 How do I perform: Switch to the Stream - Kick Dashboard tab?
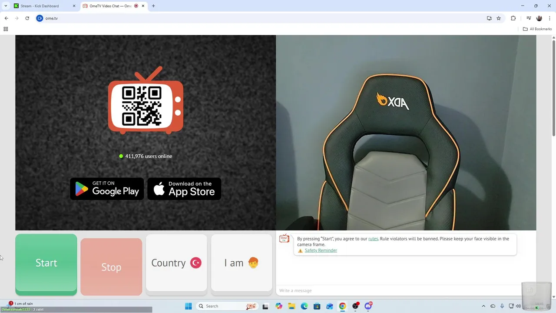click(45, 6)
